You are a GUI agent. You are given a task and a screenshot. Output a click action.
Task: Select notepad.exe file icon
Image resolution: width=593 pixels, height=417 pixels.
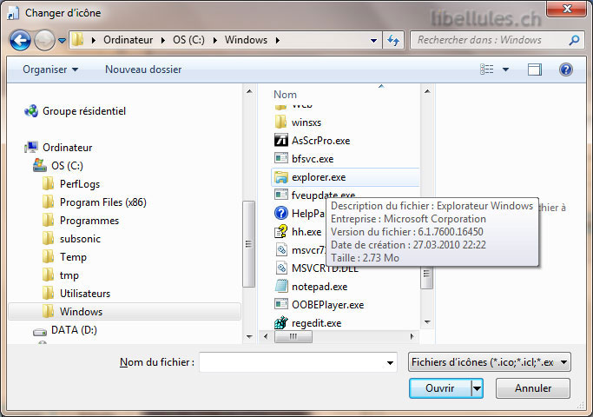tap(281, 286)
